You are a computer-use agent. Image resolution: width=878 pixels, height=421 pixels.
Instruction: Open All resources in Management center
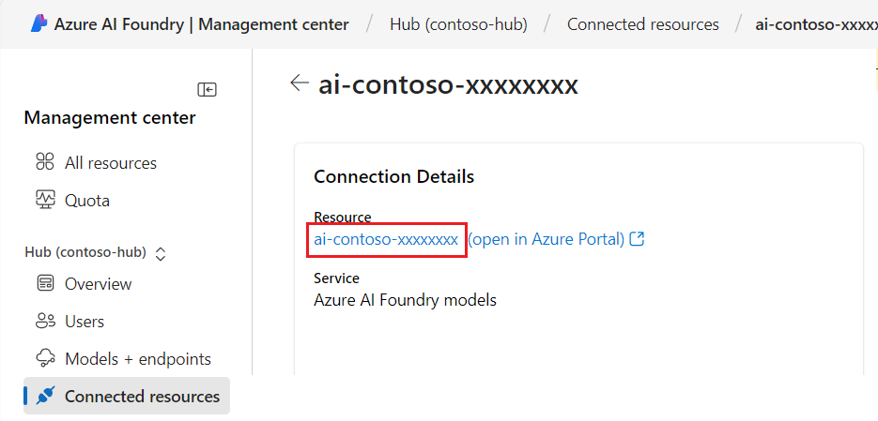coord(110,162)
